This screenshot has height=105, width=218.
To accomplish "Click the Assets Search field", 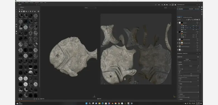I will point(29,9).
